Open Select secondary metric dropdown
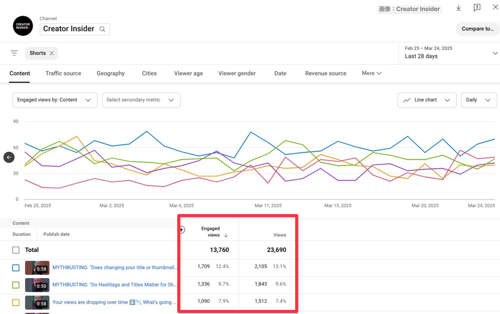 141,100
